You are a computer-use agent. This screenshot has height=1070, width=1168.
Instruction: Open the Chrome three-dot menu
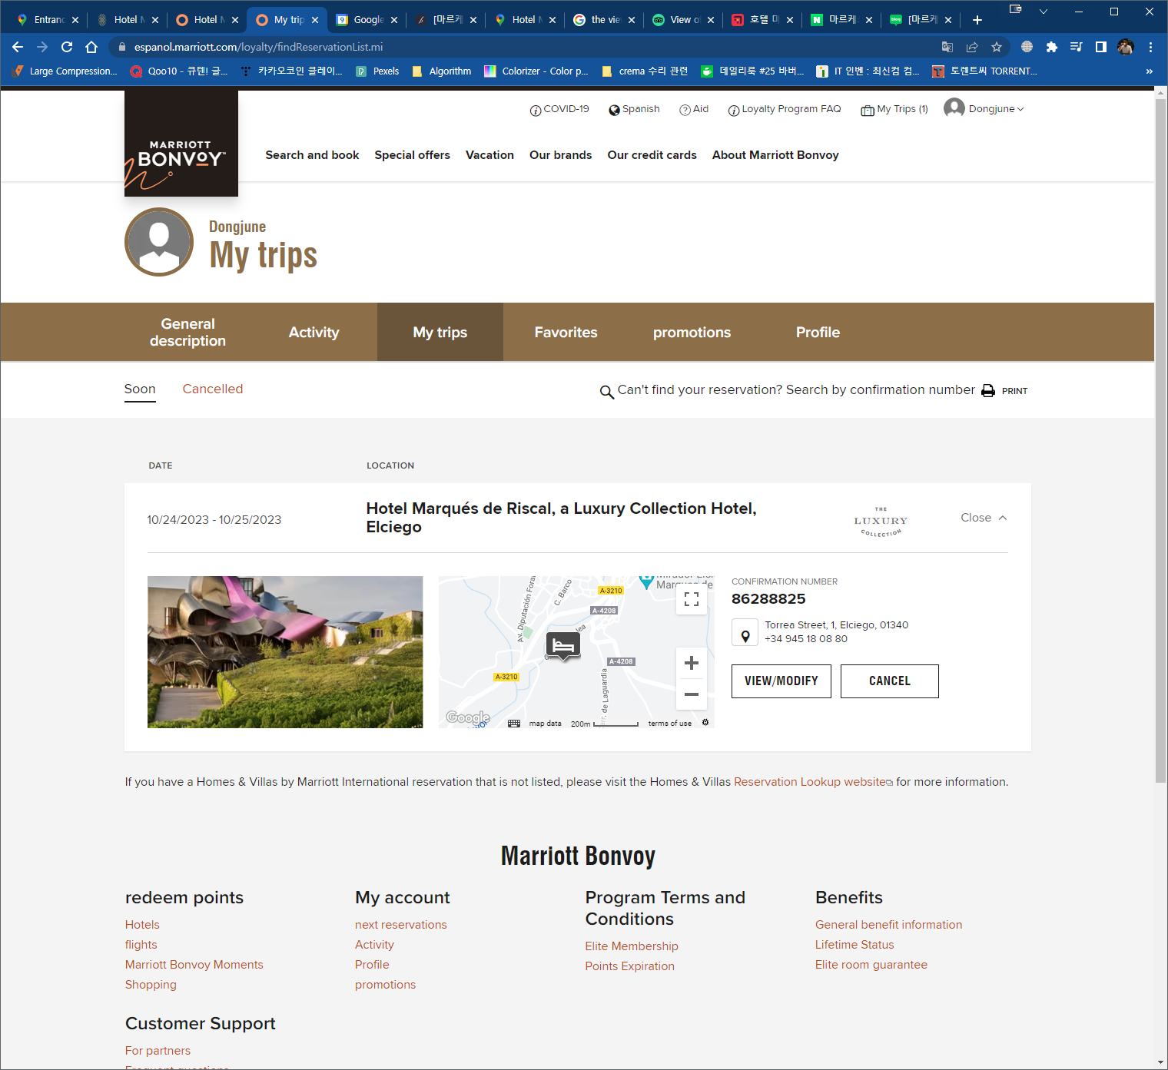tap(1150, 47)
